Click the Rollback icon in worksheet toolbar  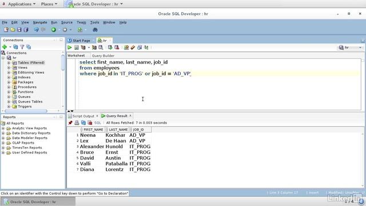point(117,47)
